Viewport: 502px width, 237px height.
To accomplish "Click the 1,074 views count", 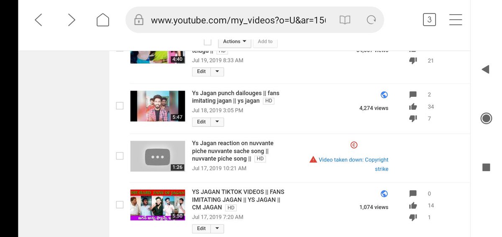I will pyautogui.click(x=374, y=207).
